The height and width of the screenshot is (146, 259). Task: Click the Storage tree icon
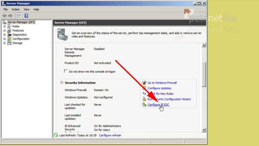click(9, 43)
